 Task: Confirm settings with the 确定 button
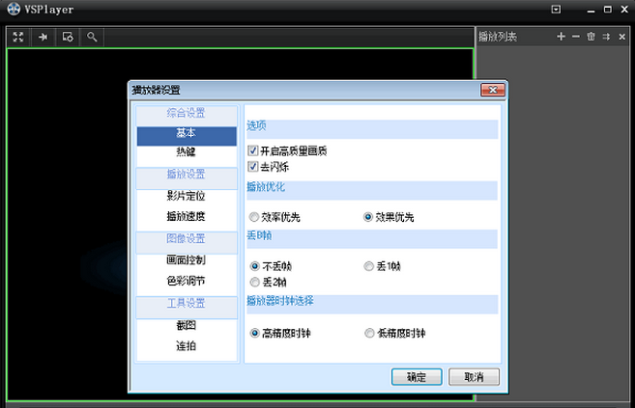coord(416,376)
